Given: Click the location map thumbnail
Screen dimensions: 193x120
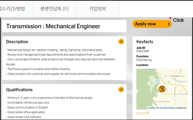Looking at the screenshot, I should coord(162,89).
